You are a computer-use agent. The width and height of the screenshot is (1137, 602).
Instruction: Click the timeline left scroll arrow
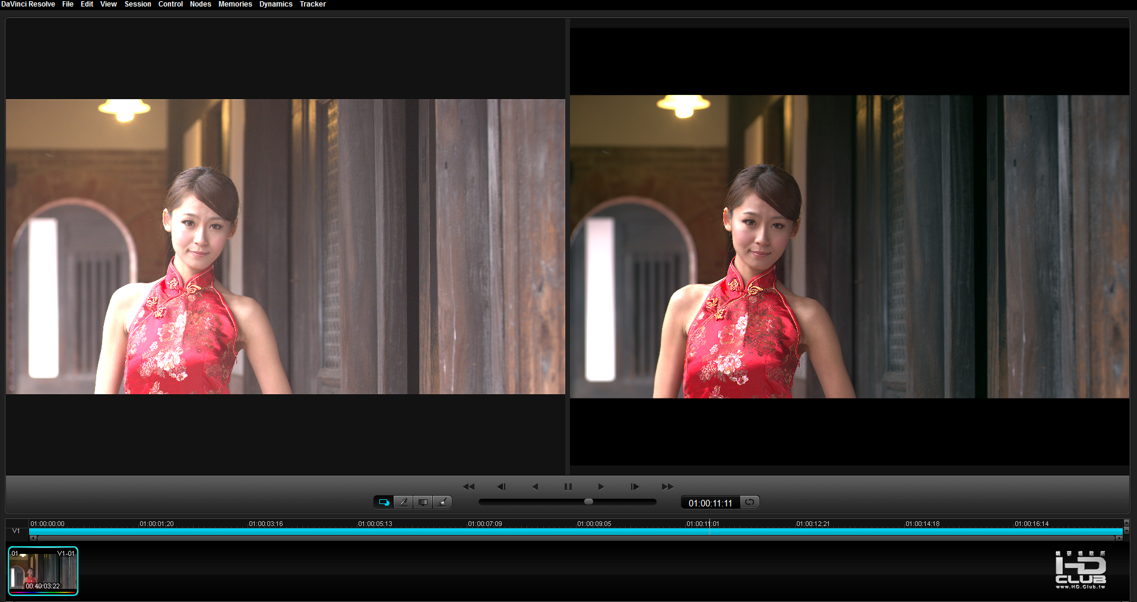[33, 538]
